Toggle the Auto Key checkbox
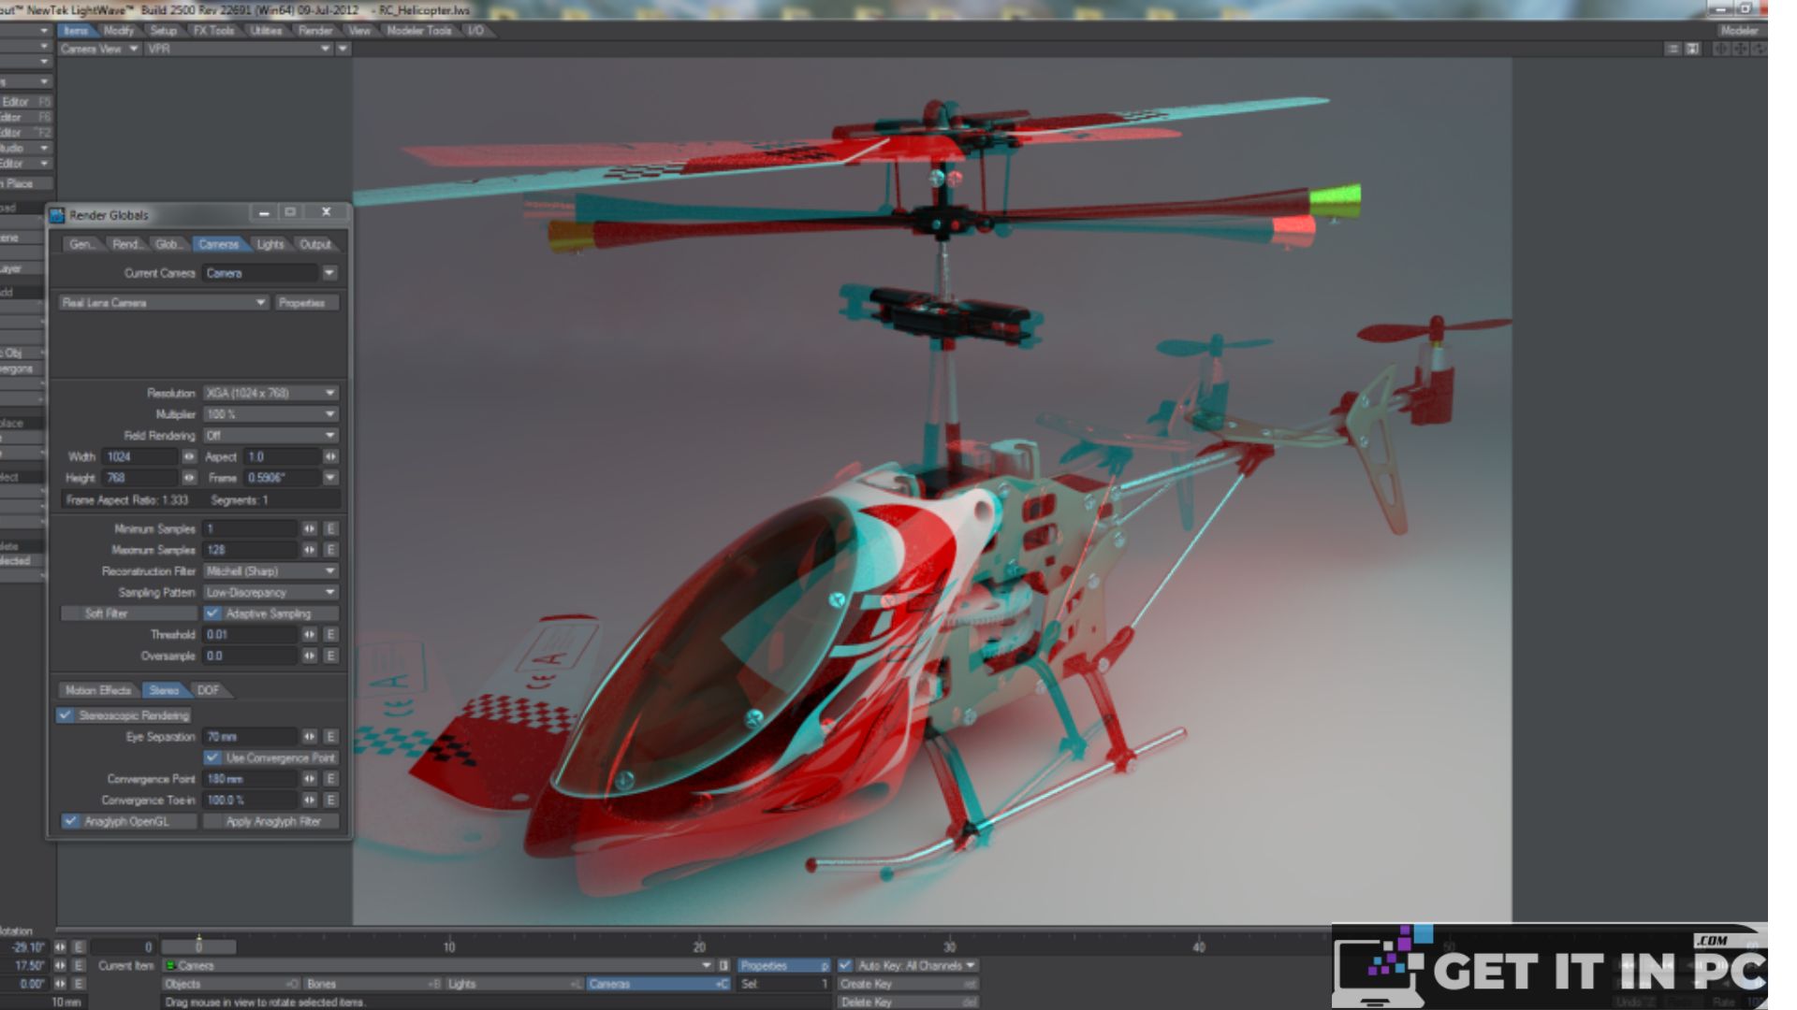Screen dimensions: 1797x1010 [x=845, y=965]
